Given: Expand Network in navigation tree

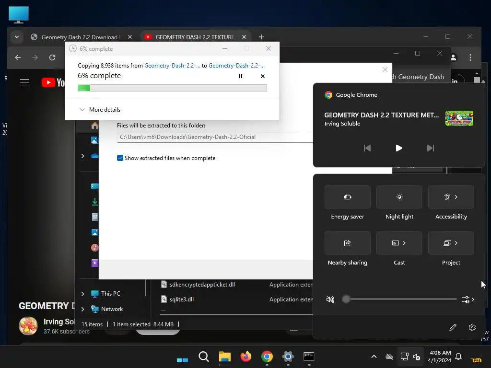Looking at the screenshot, I should click(x=82, y=309).
